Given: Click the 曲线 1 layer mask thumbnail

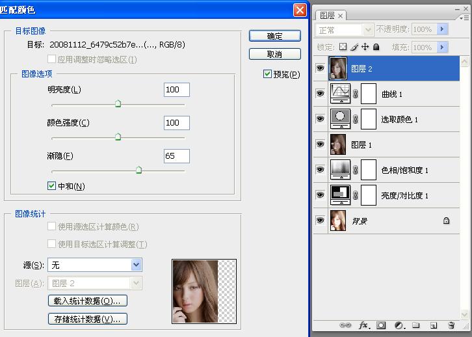Looking at the screenshot, I should 369,94.
